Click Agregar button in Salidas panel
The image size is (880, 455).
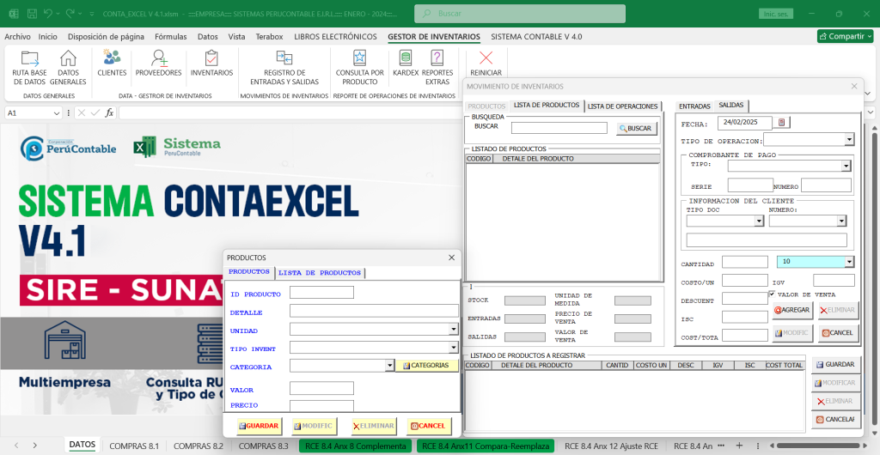click(792, 309)
